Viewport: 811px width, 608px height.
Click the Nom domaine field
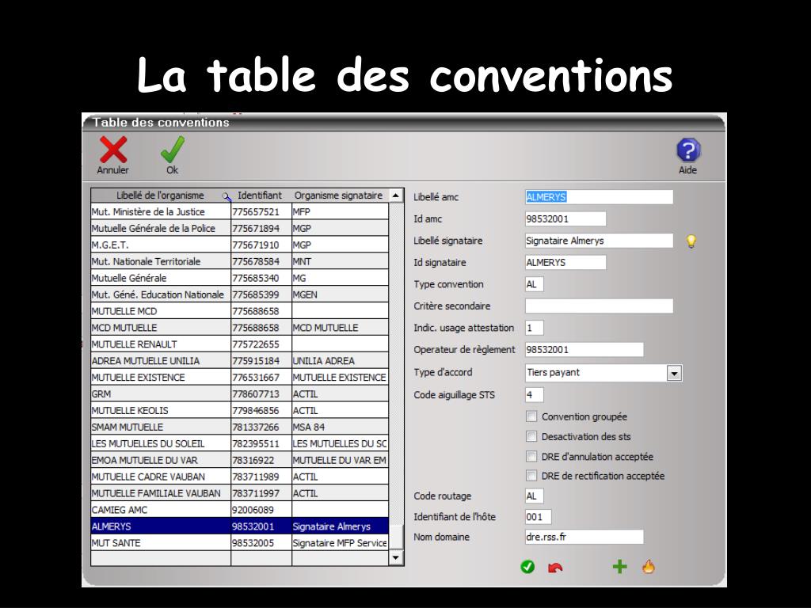[584, 537]
